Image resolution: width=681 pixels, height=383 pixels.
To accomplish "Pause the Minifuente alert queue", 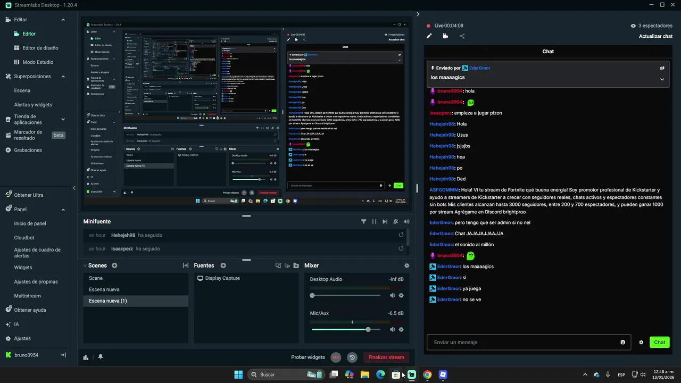I will (x=374, y=221).
